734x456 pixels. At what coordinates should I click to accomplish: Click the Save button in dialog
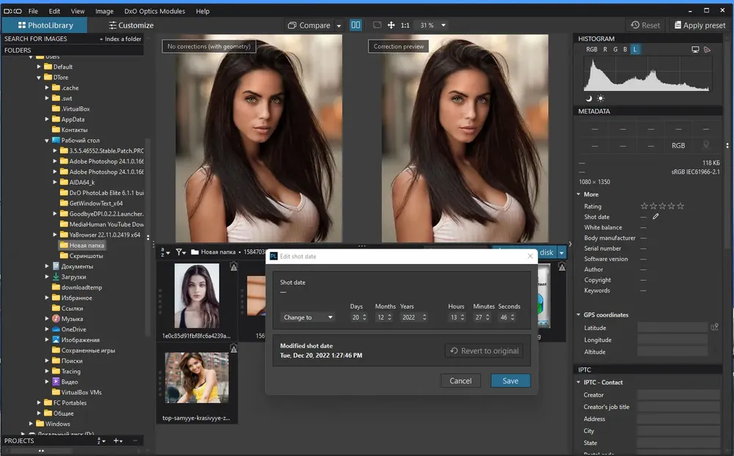pyautogui.click(x=510, y=380)
